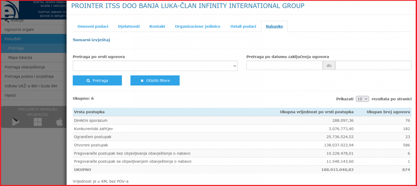
Task: Click the Očistiti filtere button
Action: [x=155, y=80]
